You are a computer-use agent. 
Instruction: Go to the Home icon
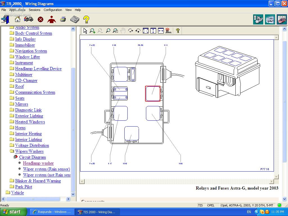tap(17, 19)
